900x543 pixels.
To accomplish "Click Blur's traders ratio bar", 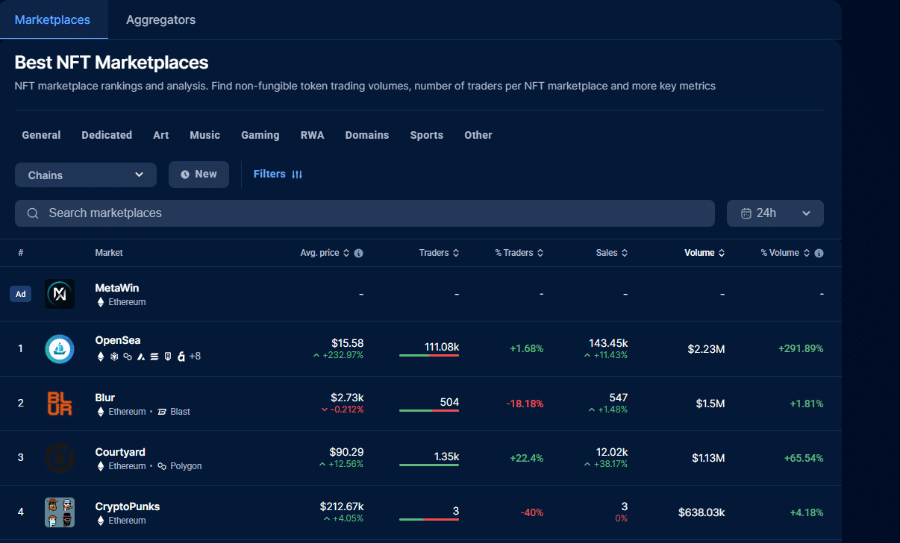I will [429, 410].
